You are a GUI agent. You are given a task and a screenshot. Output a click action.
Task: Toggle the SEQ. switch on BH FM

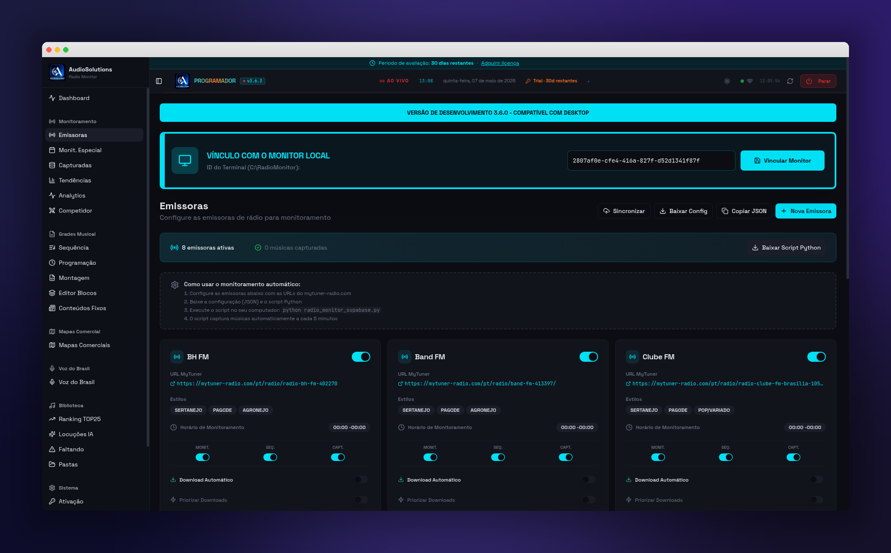click(x=270, y=457)
